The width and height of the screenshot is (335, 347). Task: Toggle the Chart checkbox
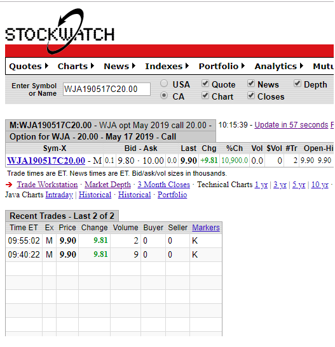205,96
